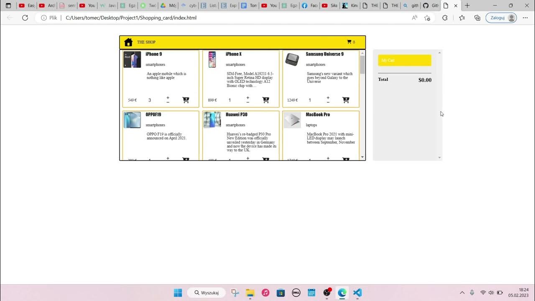Open File Explorer from taskbar
The image size is (535, 301).
click(250, 293)
